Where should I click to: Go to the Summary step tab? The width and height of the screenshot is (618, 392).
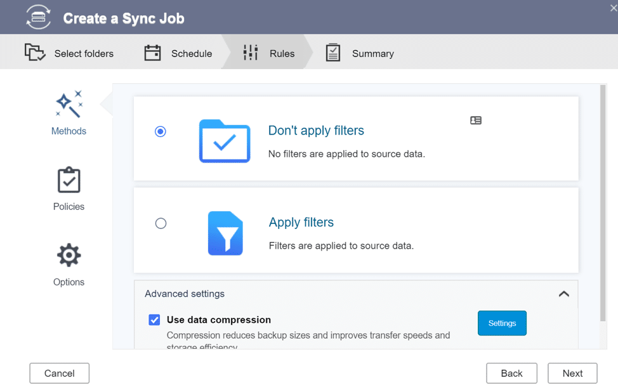click(360, 53)
